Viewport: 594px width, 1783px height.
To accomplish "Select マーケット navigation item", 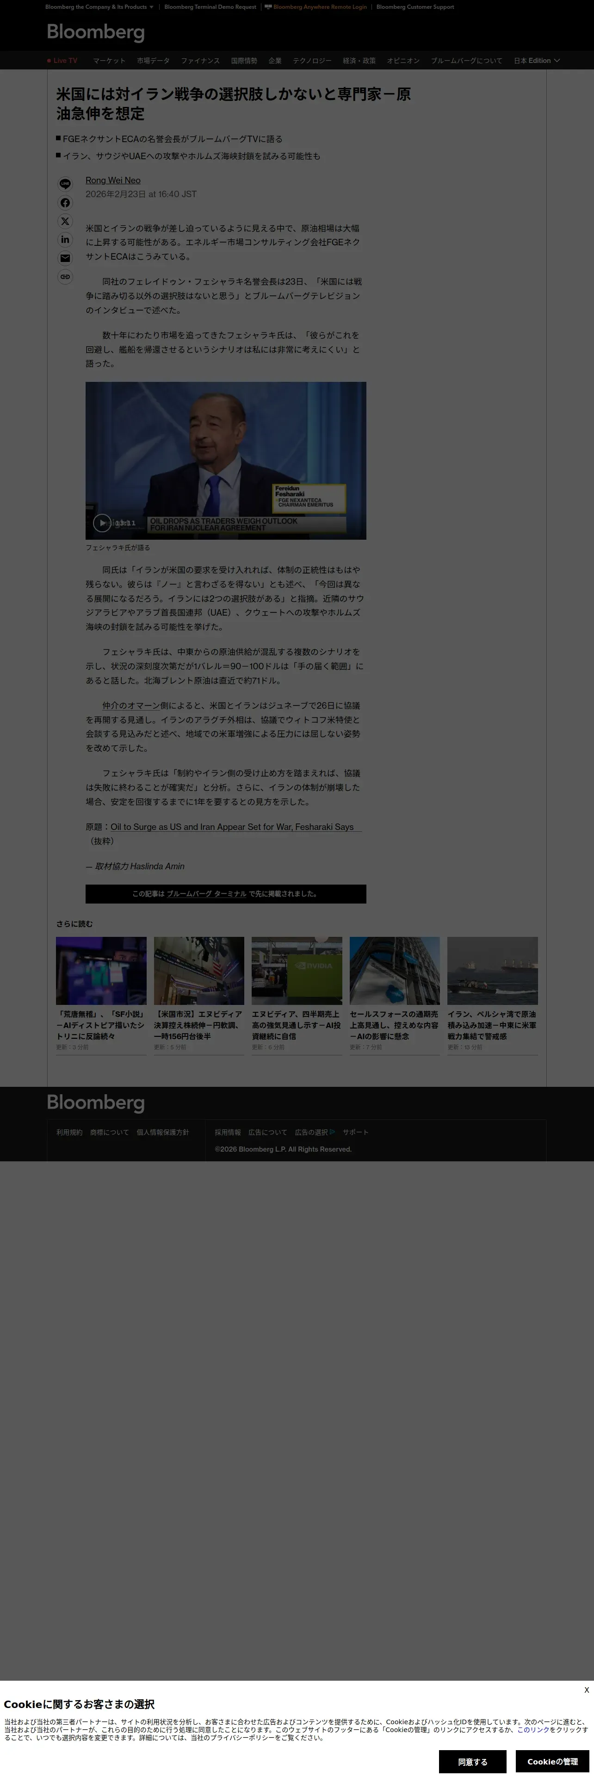I will [109, 61].
